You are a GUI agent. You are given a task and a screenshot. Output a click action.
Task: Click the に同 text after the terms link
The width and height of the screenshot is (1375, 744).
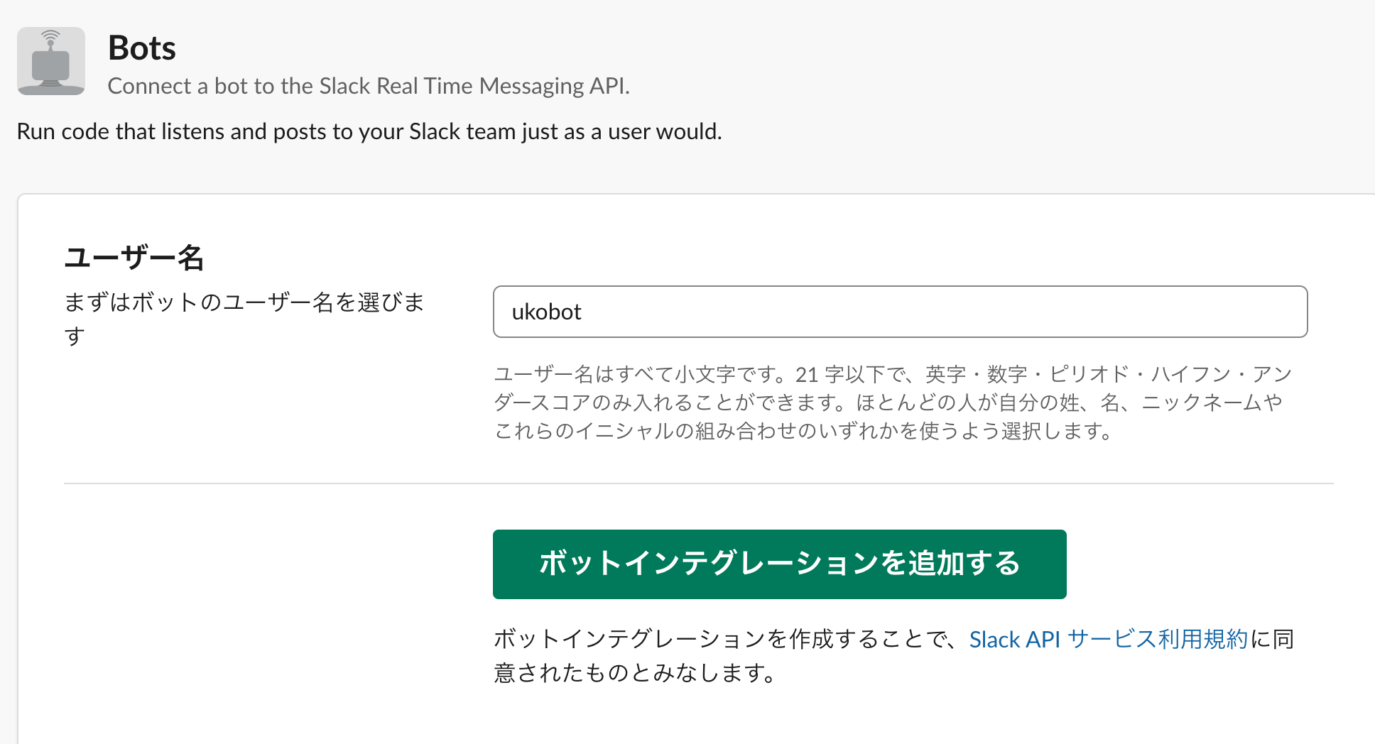(1273, 640)
